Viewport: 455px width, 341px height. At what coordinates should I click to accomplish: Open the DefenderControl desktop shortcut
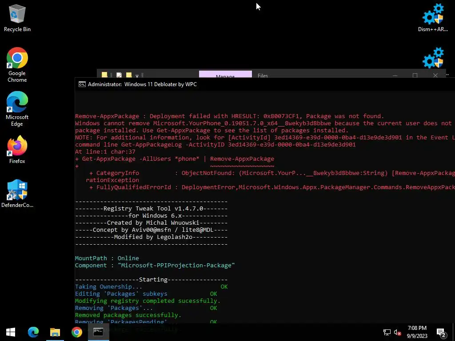point(17,194)
